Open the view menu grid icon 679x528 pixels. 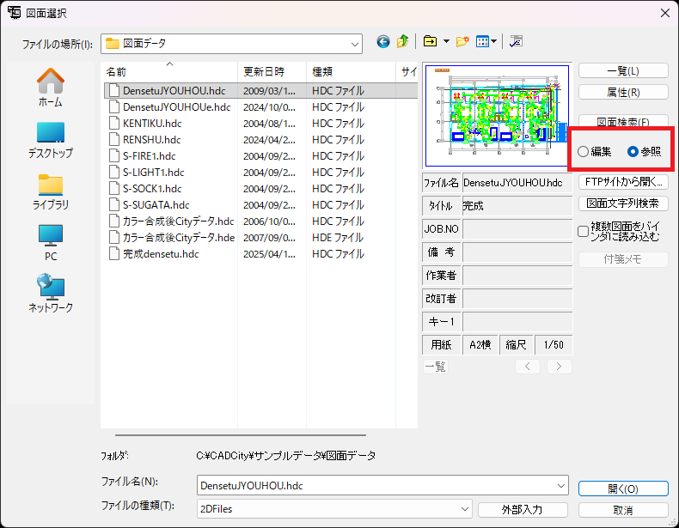[x=482, y=41]
